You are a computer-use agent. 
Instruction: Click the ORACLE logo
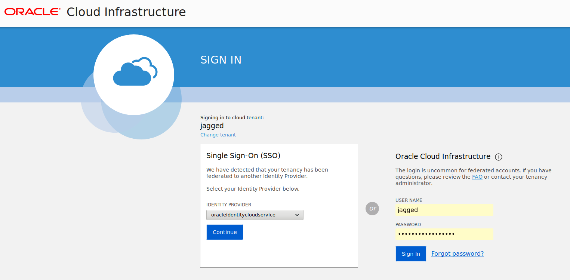tap(32, 12)
